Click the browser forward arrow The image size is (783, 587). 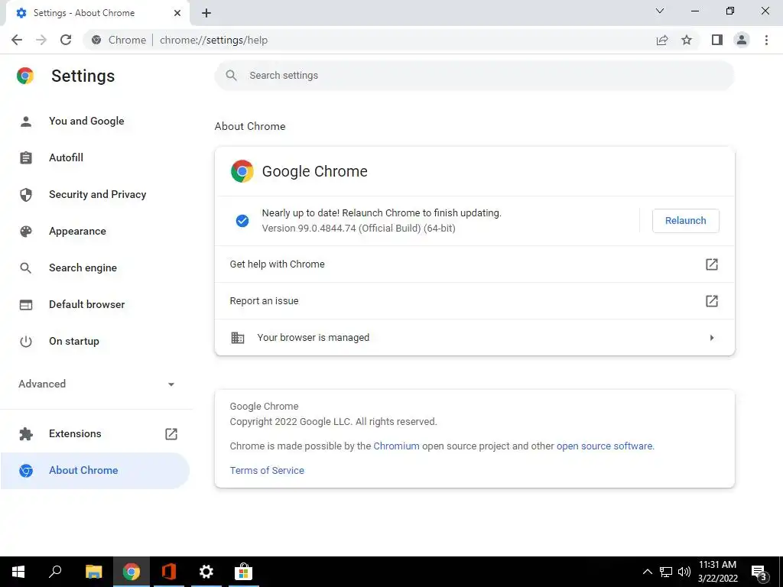pos(41,40)
